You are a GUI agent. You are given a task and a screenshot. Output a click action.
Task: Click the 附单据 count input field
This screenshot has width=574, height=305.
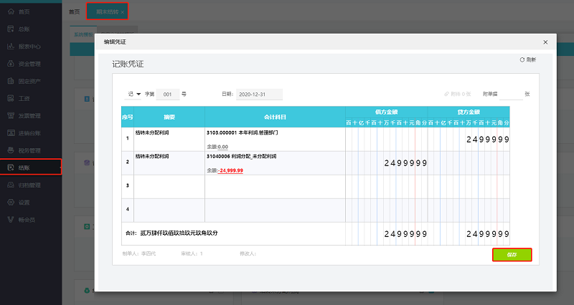pyautogui.click(x=510, y=94)
